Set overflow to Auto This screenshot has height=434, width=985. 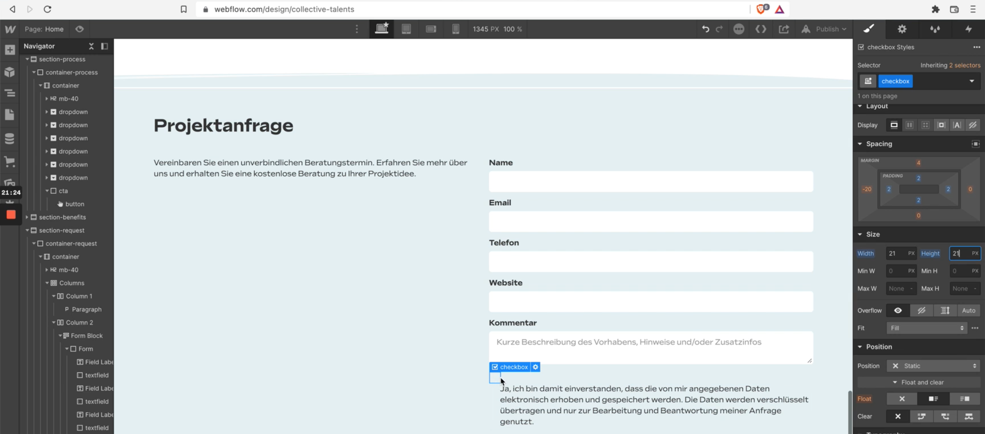pos(968,311)
